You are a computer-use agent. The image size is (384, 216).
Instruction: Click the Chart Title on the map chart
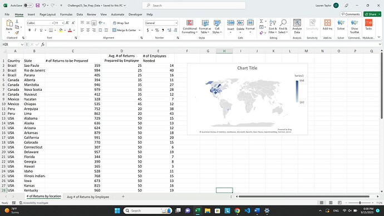(x=247, y=68)
